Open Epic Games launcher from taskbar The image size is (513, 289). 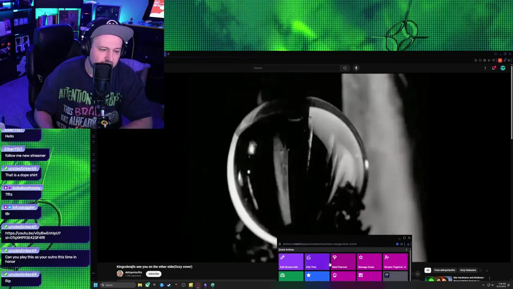pos(154,285)
